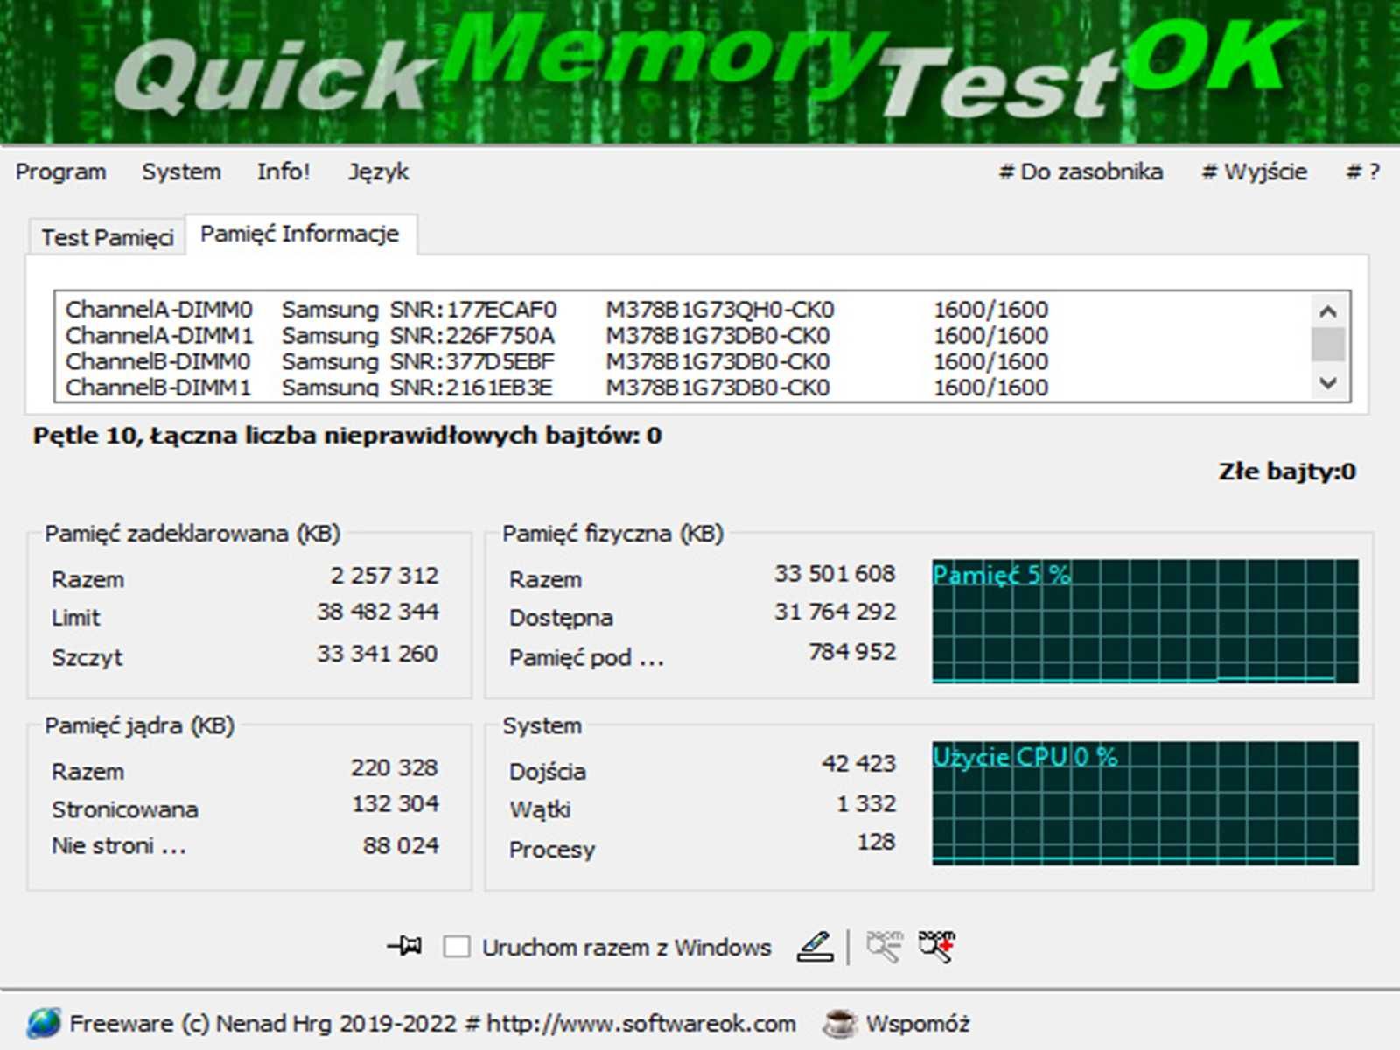1400x1050 pixels.
Task: Click the Użycie CPU 0 % graph
Action: pyautogui.click(x=1145, y=803)
